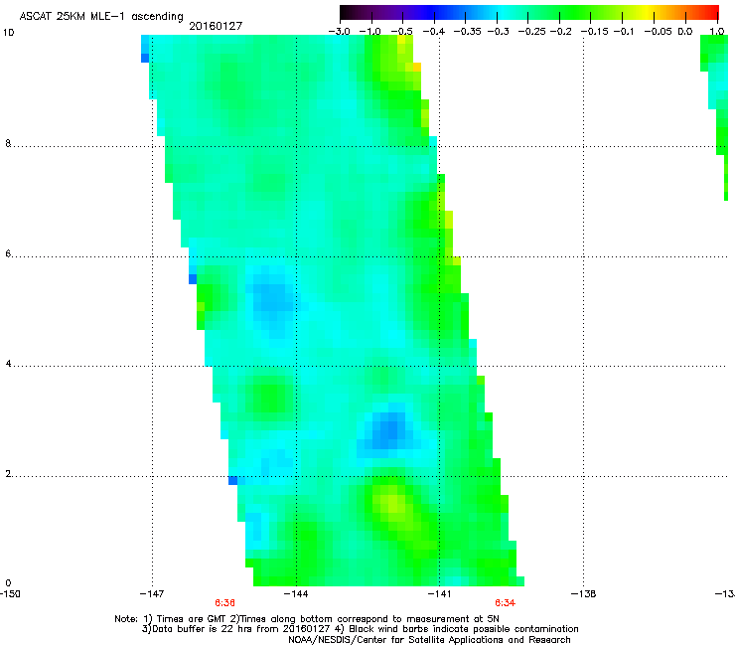This screenshot has height=646, width=735.
Task: Click the red time stamp 8:38
Action: coord(225,603)
